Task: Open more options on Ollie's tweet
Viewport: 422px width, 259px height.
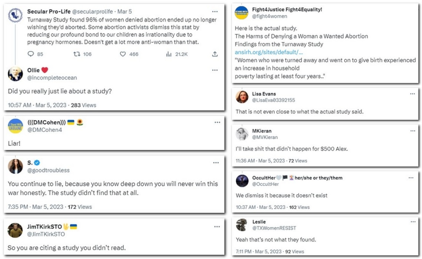Action: tap(215, 70)
